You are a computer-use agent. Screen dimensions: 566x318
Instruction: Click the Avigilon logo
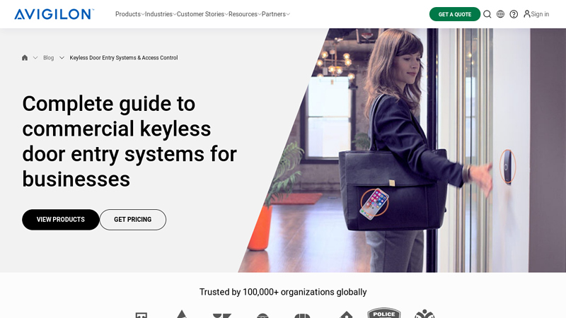pos(54,14)
